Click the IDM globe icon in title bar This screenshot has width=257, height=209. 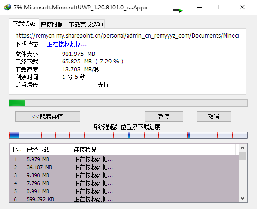8,7
